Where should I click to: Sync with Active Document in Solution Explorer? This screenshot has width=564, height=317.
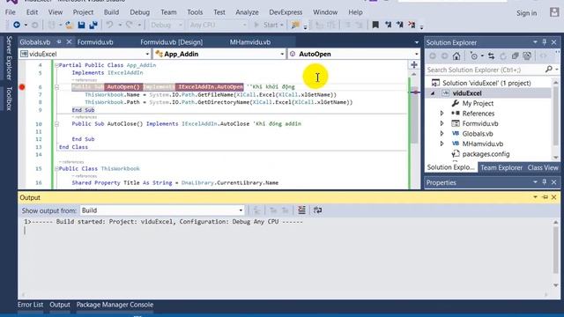(x=492, y=56)
